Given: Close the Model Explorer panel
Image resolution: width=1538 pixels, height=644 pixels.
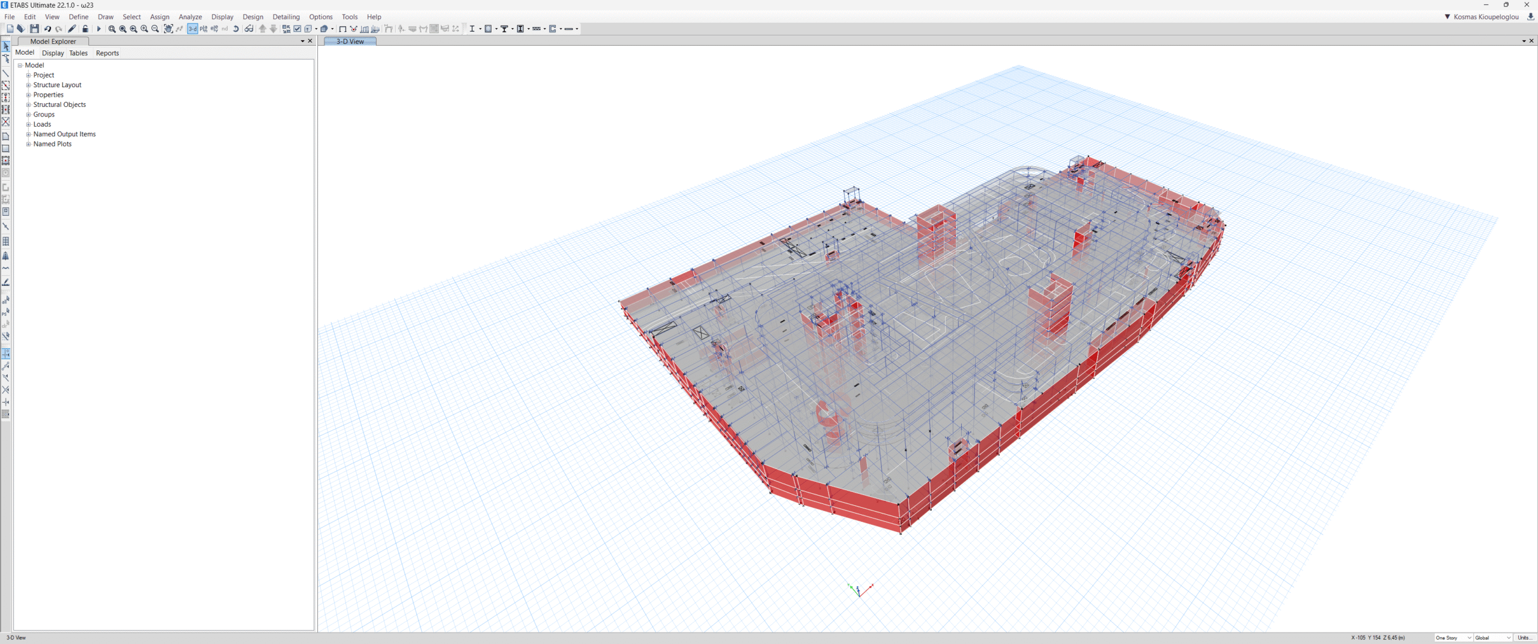Looking at the screenshot, I should (x=310, y=41).
